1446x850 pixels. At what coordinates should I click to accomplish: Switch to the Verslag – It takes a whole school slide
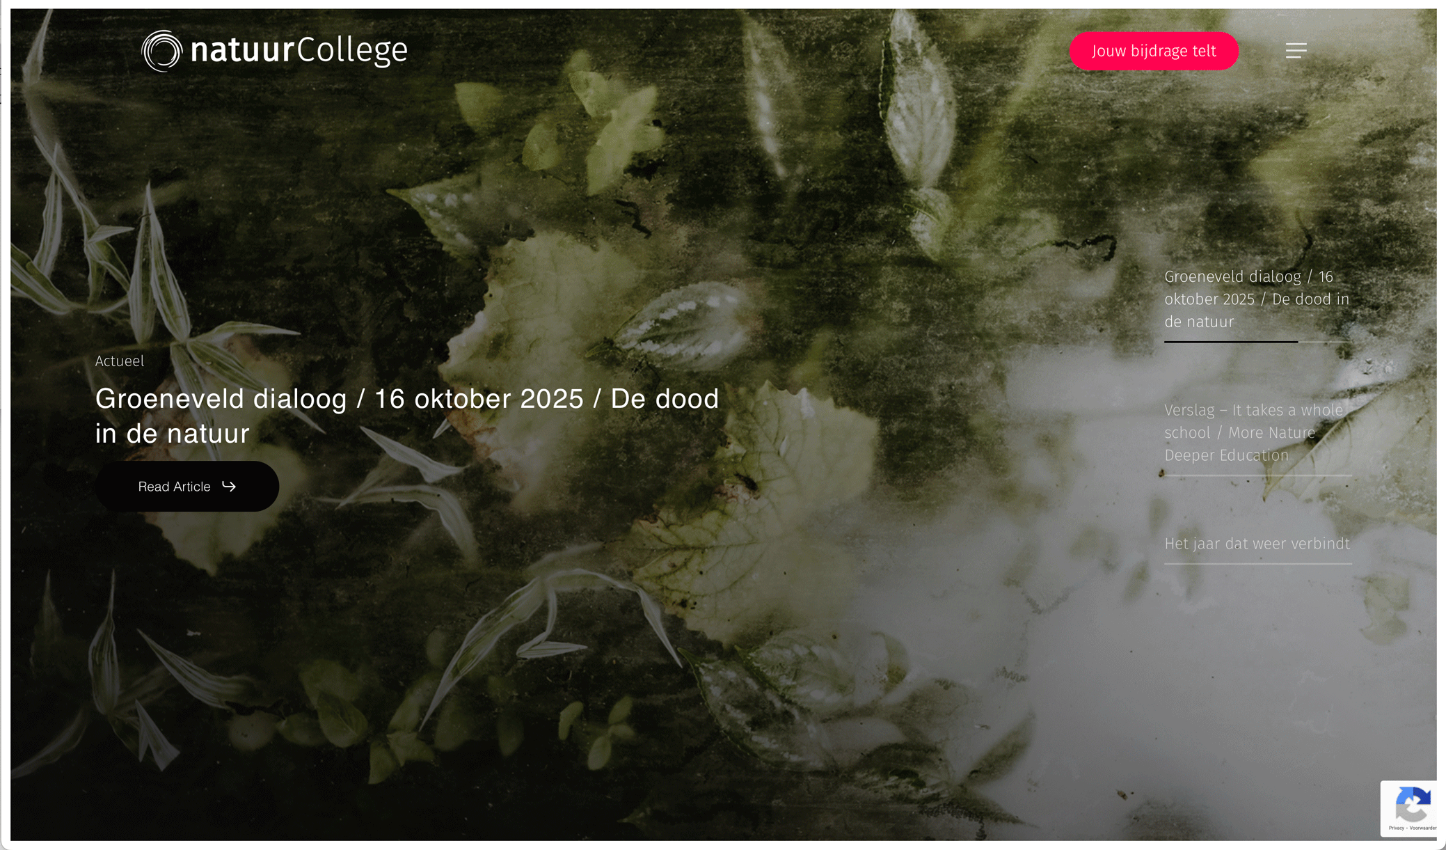click(1254, 432)
